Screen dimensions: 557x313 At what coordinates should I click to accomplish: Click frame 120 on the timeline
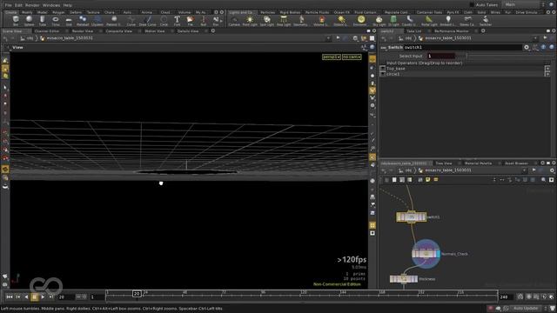(303, 294)
